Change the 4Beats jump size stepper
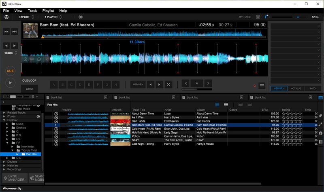 16,53
